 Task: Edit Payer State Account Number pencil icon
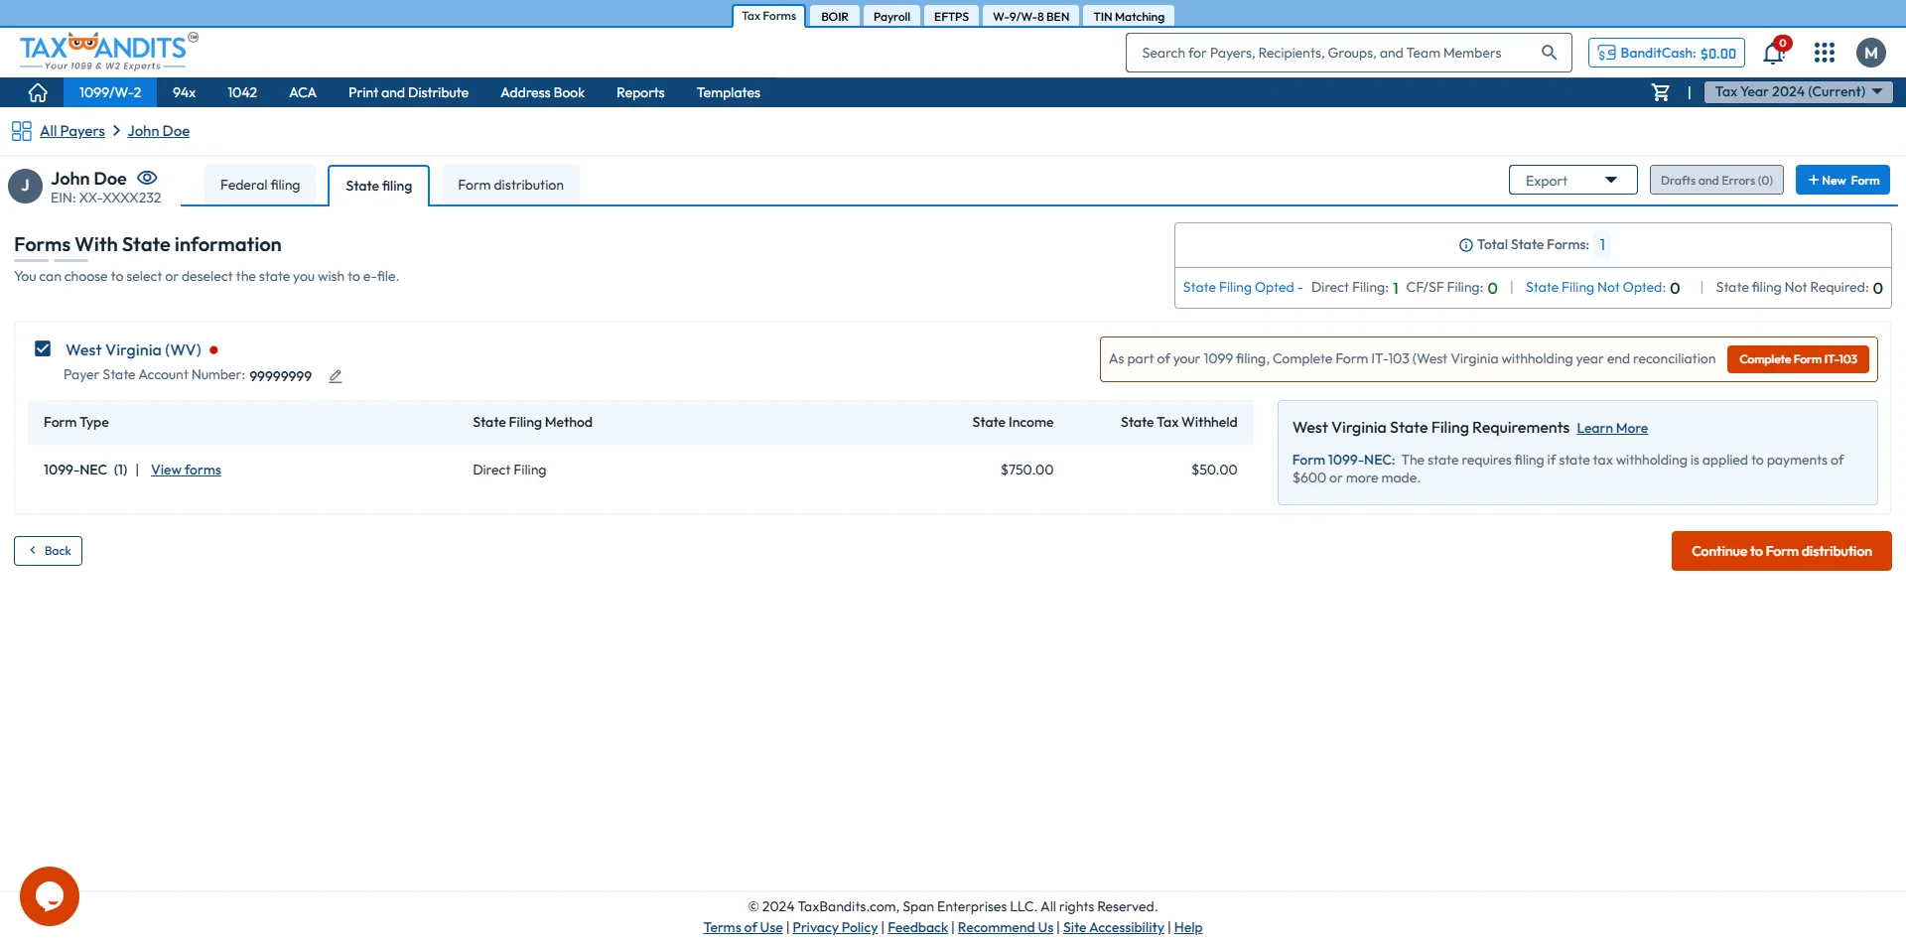[336, 376]
